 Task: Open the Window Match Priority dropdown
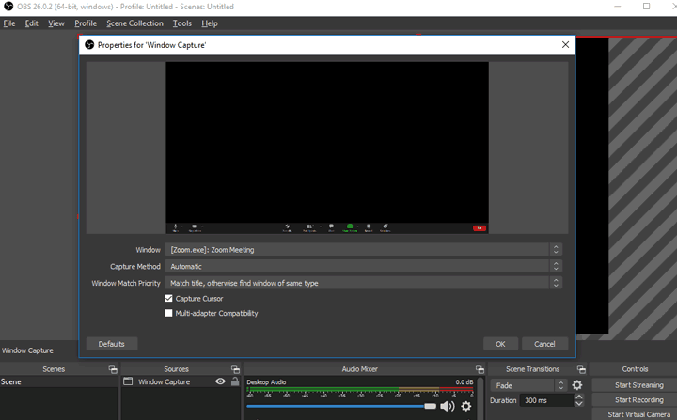tap(363, 283)
